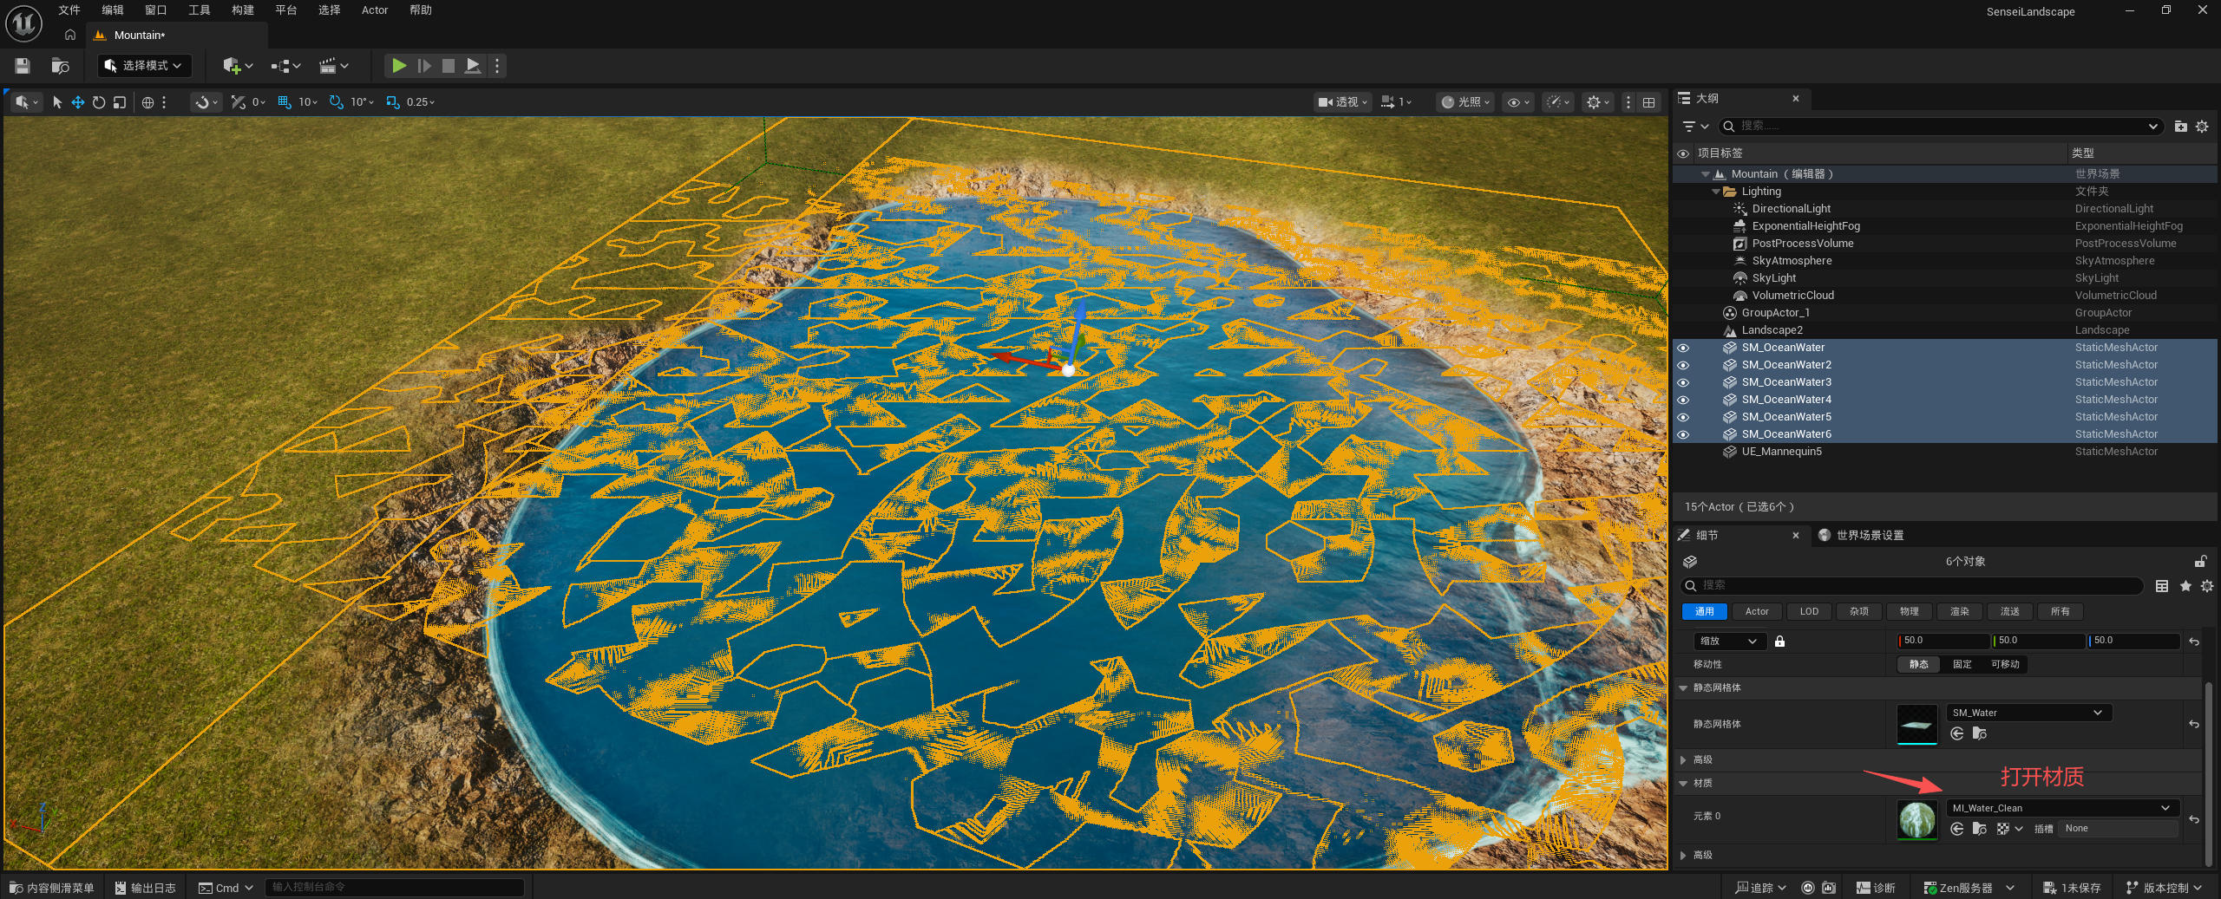Open outliner settings gear
2221x899 pixels.
pos(2202,127)
